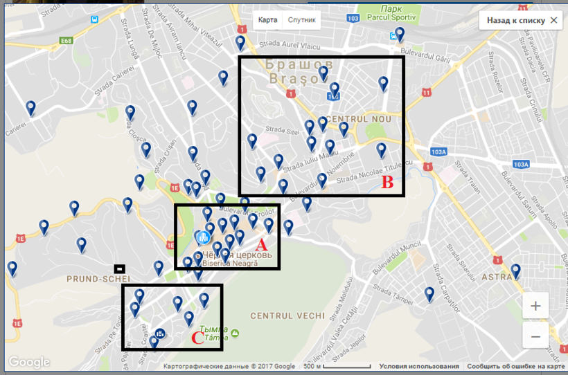Open the Условия использования link
Viewport: 568px width, 375px height.
point(419,367)
